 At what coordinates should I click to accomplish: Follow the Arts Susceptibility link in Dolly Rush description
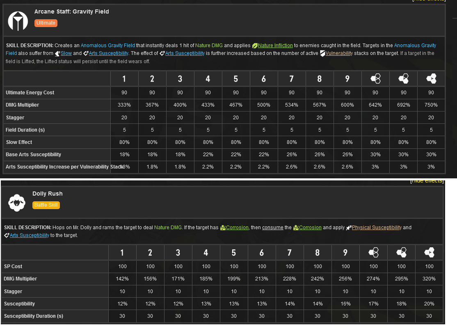[30, 235]
